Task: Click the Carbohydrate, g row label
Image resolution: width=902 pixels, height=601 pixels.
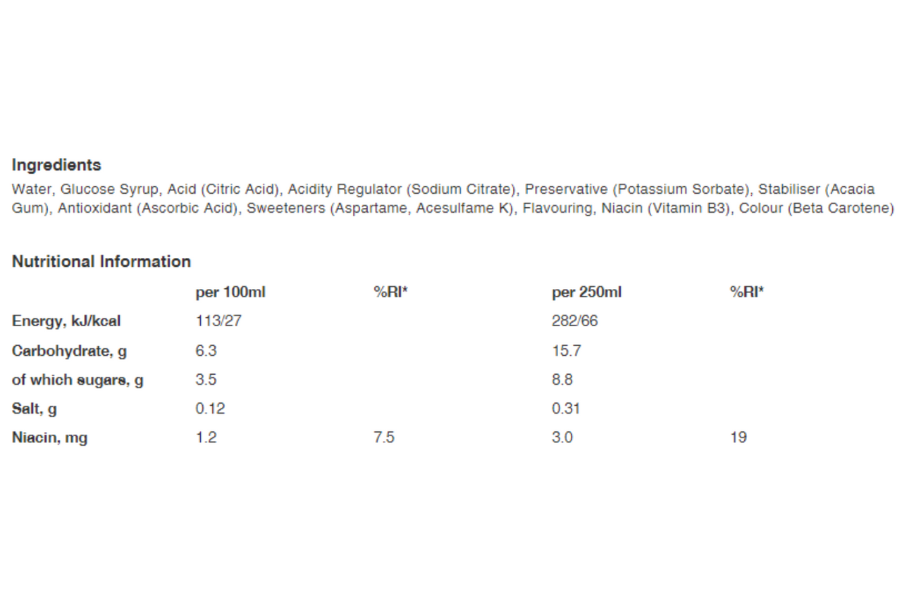Action: click(70, 351)
